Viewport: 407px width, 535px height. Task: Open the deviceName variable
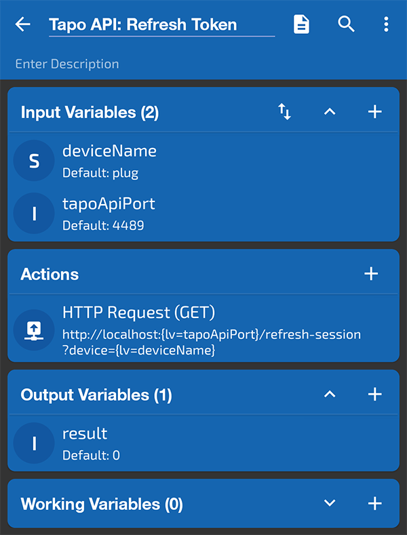click(x=203, y=160)
